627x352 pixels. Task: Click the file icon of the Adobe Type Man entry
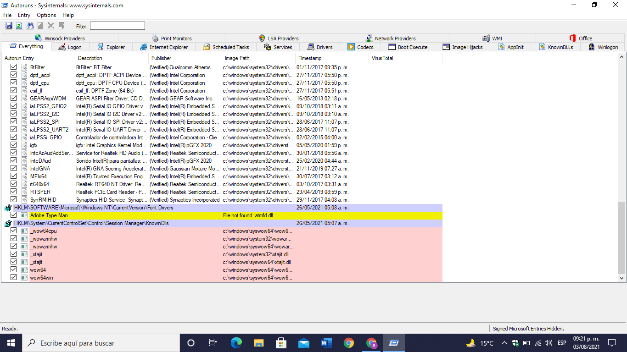[24, 215]
